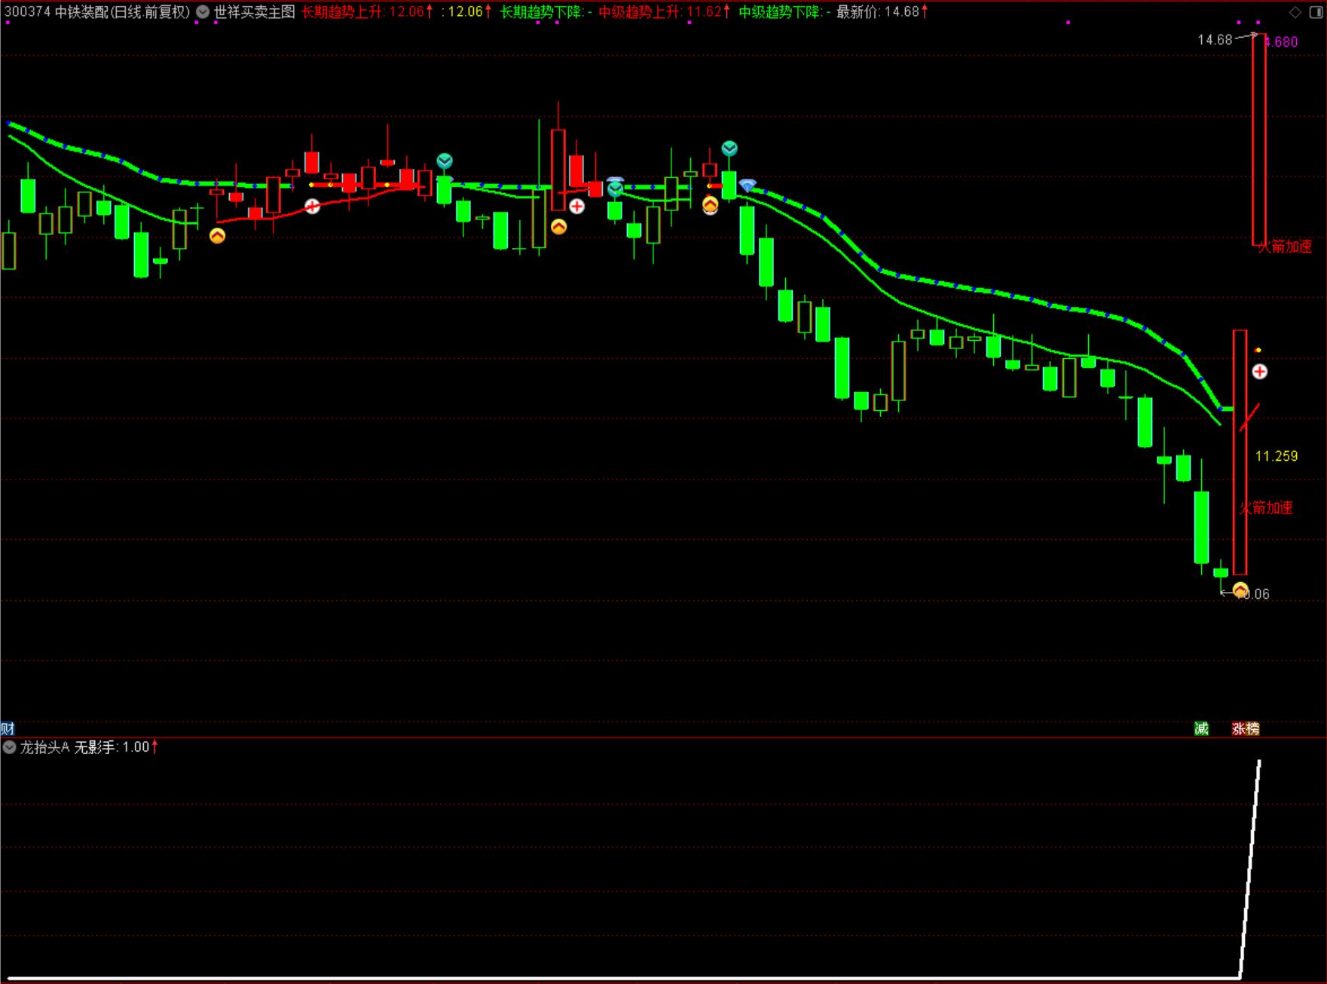Click the 龙抬头A indicator name
Viewport: 1327px width, 984px height.
[44, 747]
